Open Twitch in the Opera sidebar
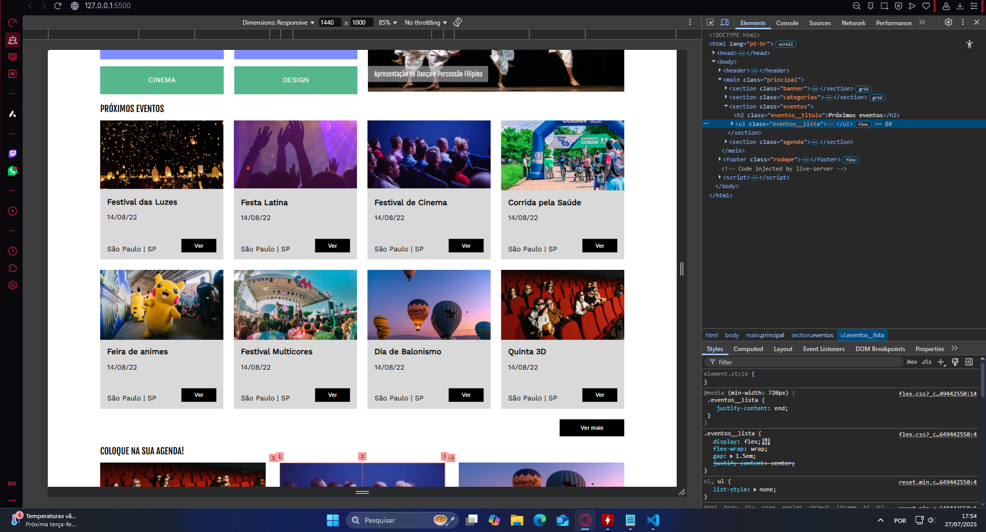Image resolution: width=986 pixels, height=532 pixels. [x=13, y=154]
